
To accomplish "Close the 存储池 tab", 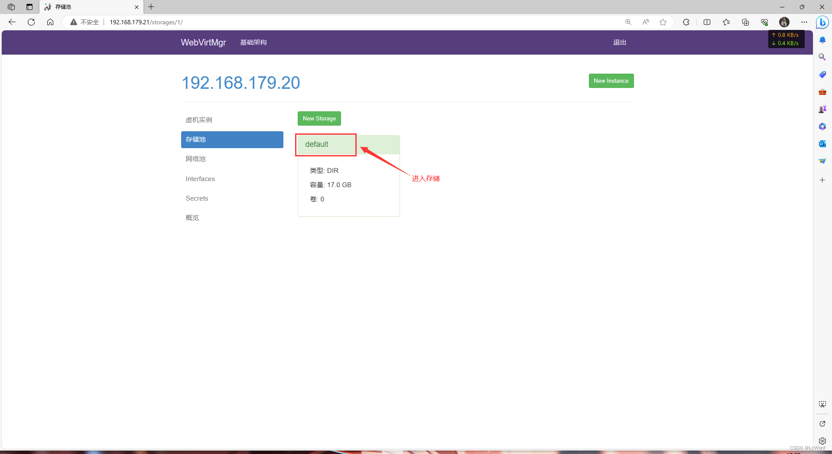I will point(136,7).
